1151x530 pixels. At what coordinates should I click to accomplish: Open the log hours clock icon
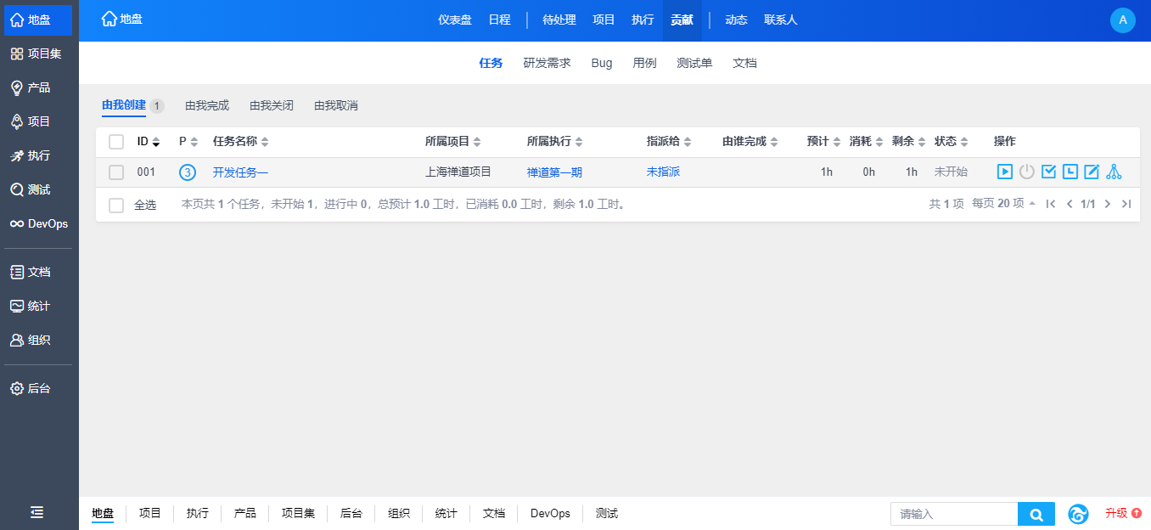pos(1070,172)
